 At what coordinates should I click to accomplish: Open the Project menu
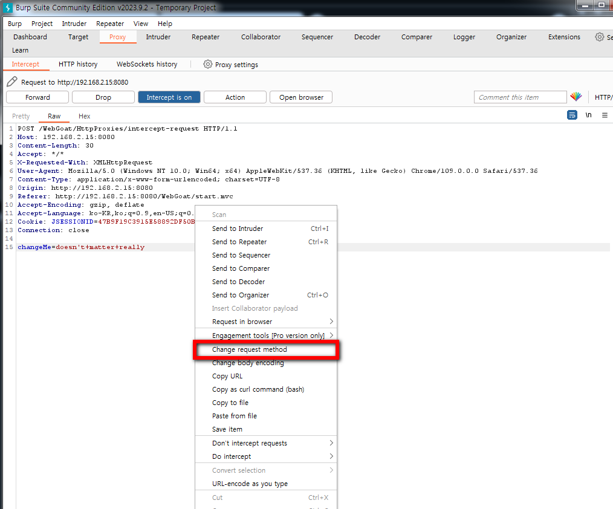click(42, 24)
